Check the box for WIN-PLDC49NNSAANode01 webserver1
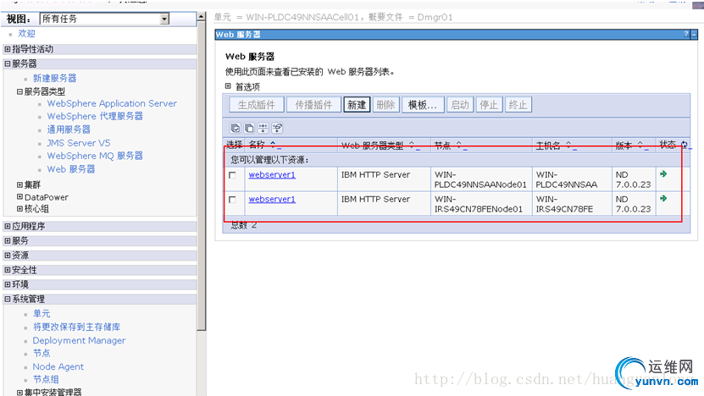The image size is (704, 396). click(232, 175)
